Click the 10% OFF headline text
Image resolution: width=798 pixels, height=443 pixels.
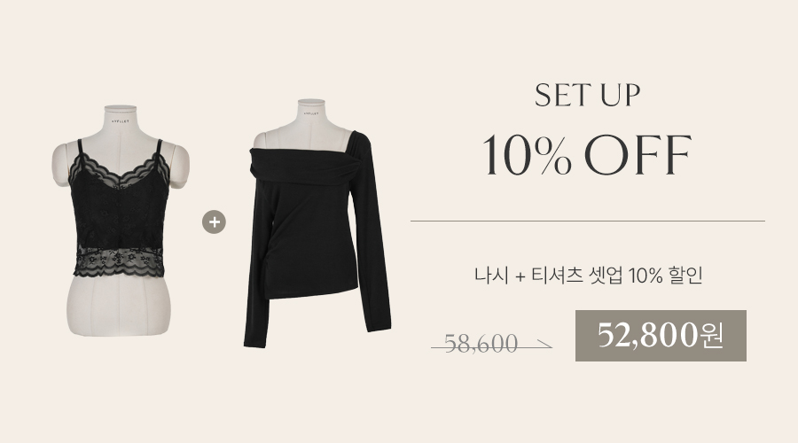coord(587,155)
